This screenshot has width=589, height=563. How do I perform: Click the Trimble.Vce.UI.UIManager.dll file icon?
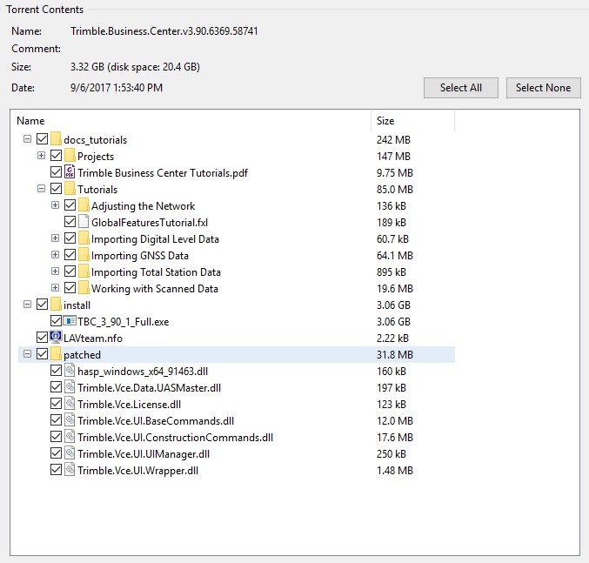[x=70, y=453]
